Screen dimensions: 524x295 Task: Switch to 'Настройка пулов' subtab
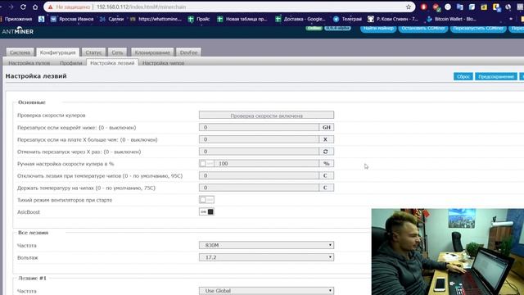(x=29, y=63)
